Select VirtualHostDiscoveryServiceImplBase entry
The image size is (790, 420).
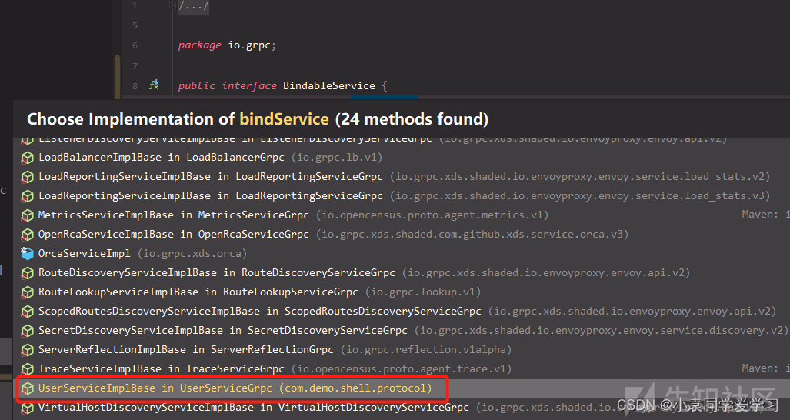coord(403,408)
